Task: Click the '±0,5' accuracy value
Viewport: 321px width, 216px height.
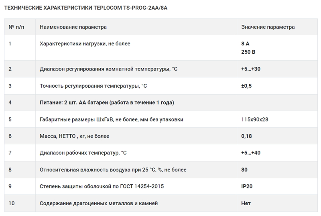Action: coord(246,86)
